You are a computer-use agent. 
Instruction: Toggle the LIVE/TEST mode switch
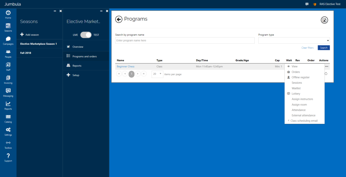click(x=86, y=35)
